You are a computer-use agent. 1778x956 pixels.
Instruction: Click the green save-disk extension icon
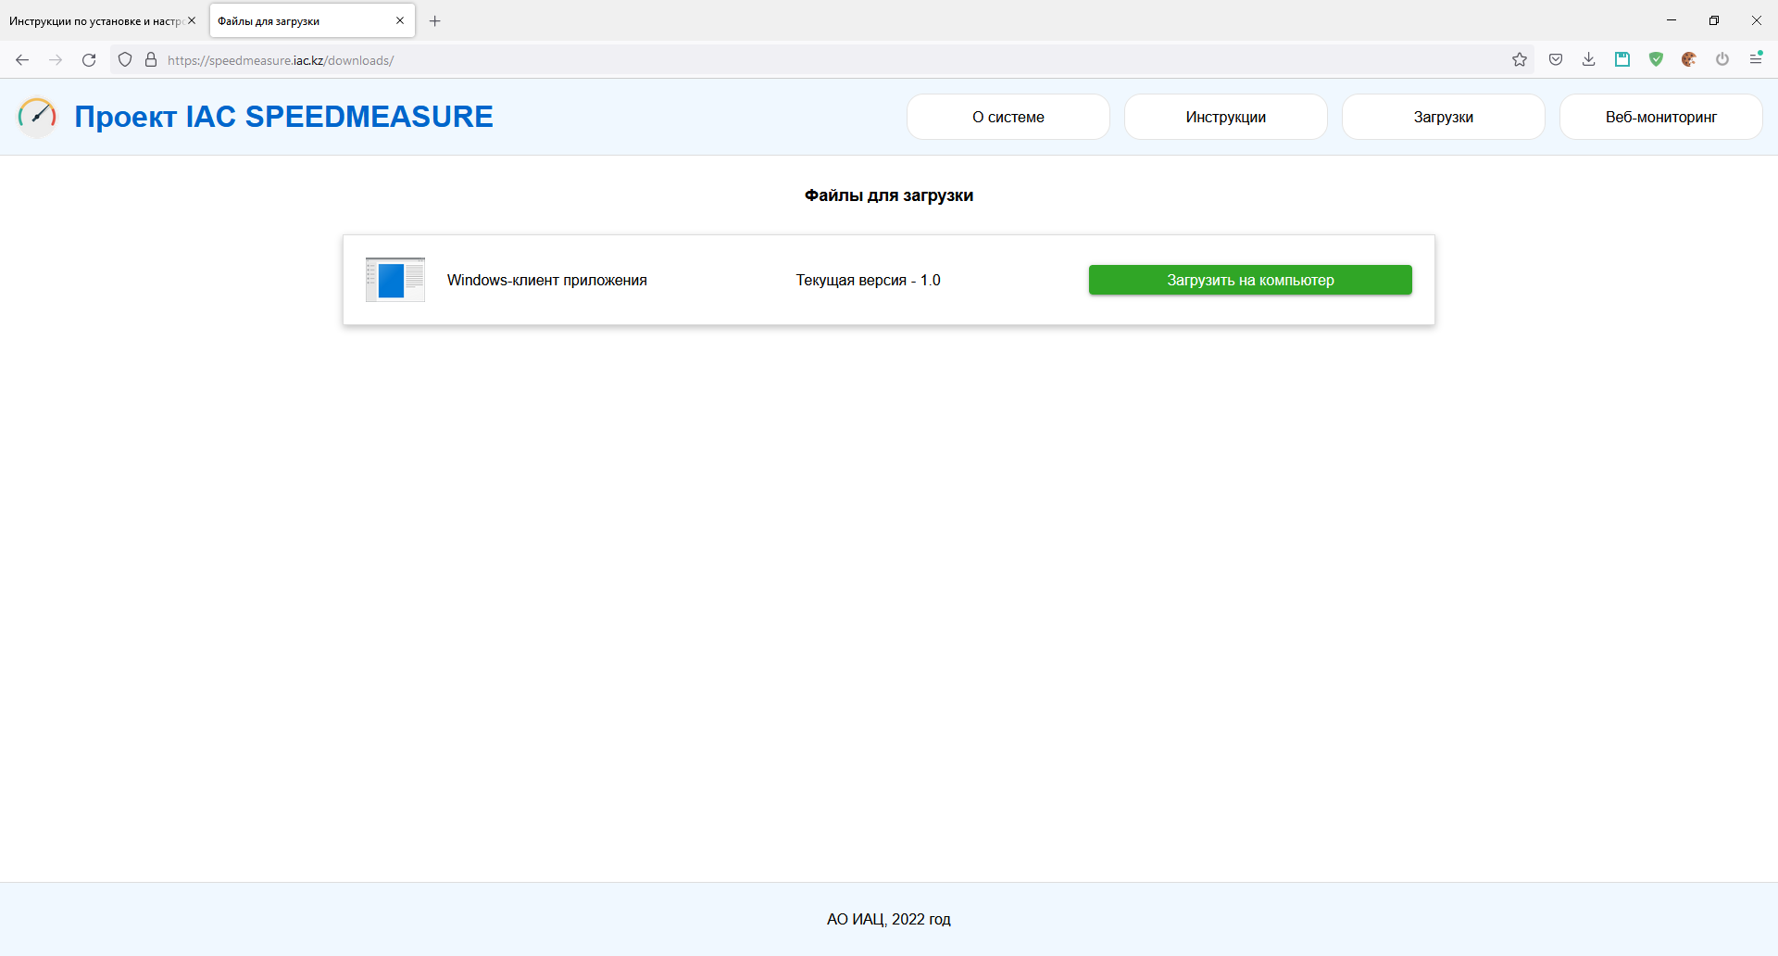[1622, 60]
